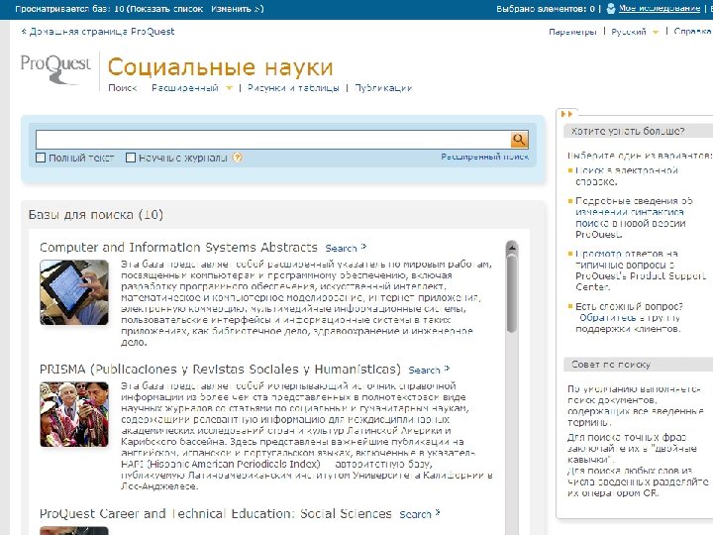Switch to Рисунки и таблицы
The width and height of the screenshot is (713, 535).
point(293,88)
